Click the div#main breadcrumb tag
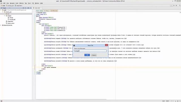 click(x=47, y=11)
